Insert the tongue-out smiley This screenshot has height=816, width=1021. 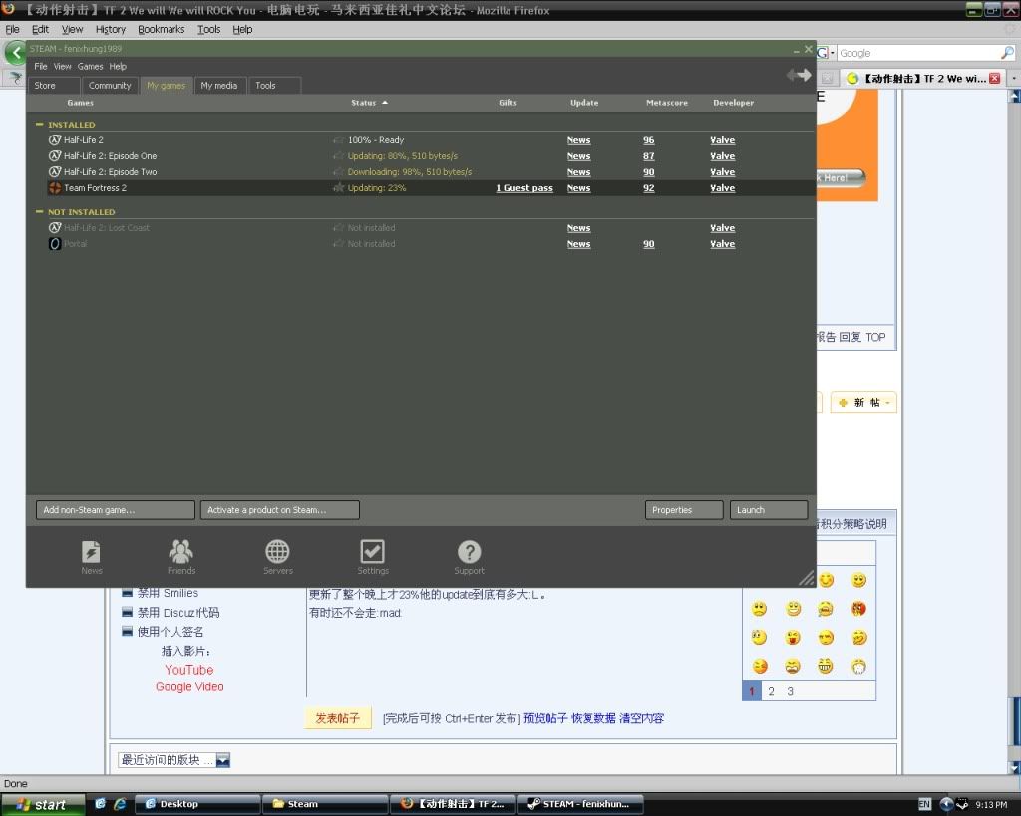pos(793,637)
